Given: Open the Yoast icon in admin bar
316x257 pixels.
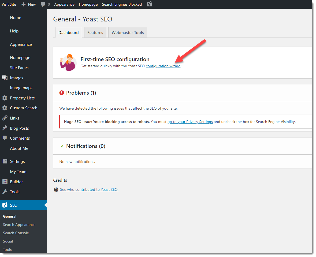Looking at the screenshot, I should point(149,4).
